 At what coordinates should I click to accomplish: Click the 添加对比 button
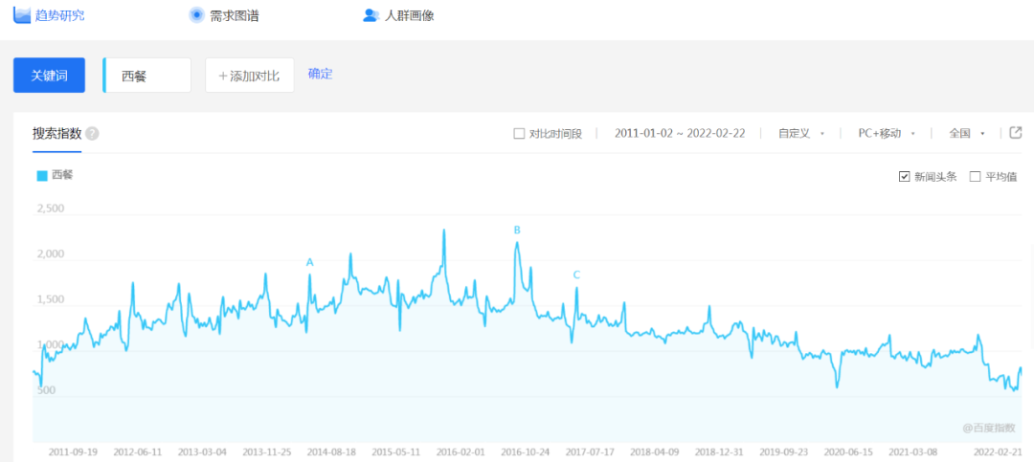[x=249, y=76]
